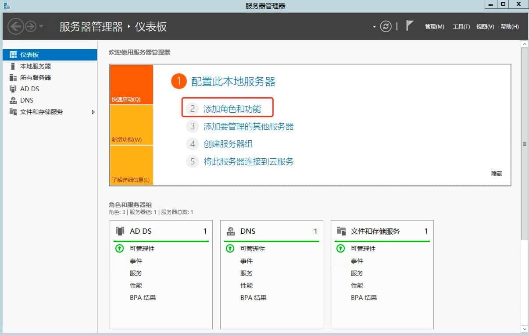Click the AD DS tile header icon
Viewport: 529px width, 335px height.
click(x=120, y=231)
